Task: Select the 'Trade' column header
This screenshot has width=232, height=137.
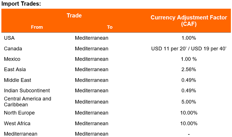Action: 74,16
